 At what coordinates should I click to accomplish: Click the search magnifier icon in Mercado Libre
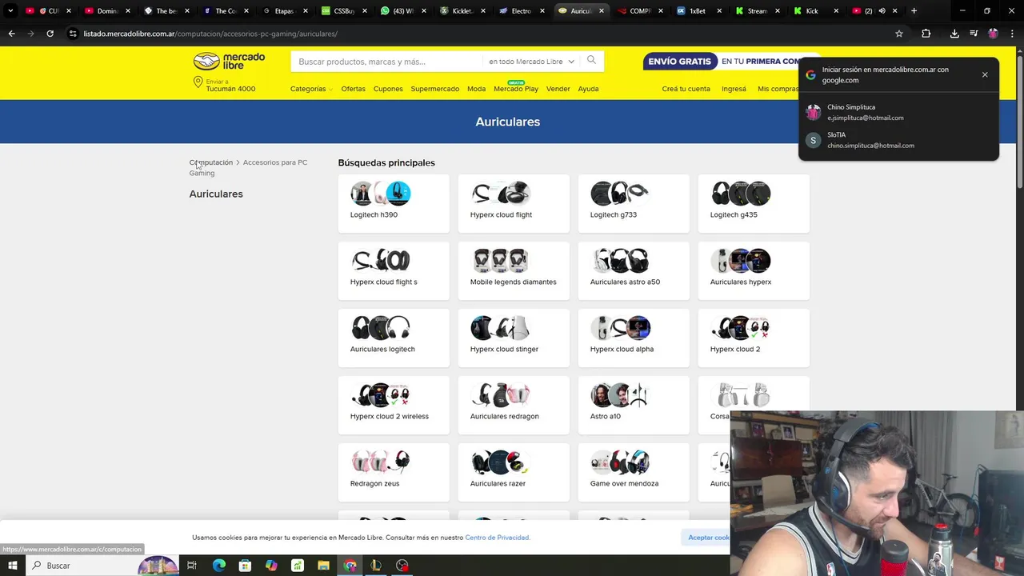pyautogui.click(x=591, y=61)
